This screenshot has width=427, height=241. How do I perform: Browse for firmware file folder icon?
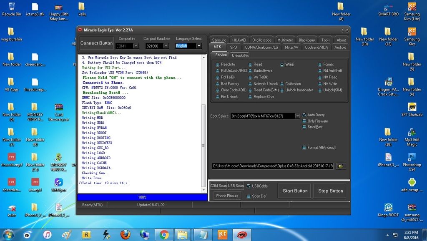[x=340, y=166]
